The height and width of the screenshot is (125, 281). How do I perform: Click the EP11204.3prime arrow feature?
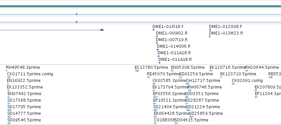[256, 97]
